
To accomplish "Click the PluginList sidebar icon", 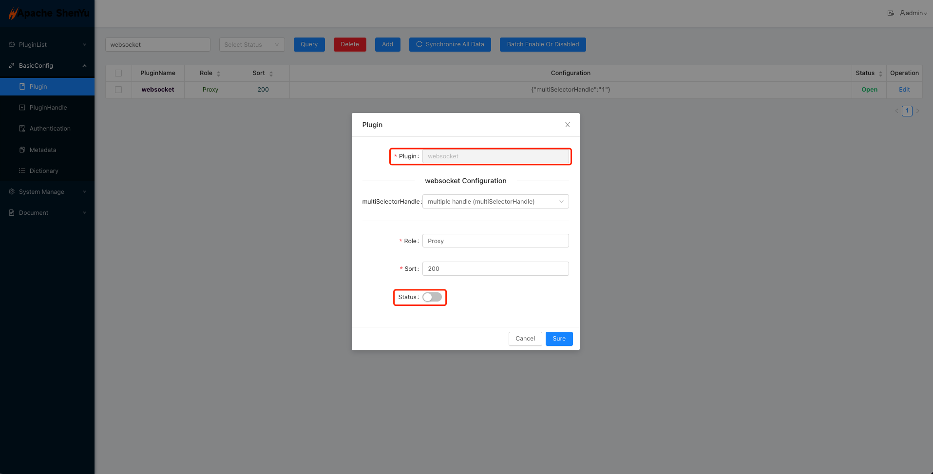I will pos(12,44).
